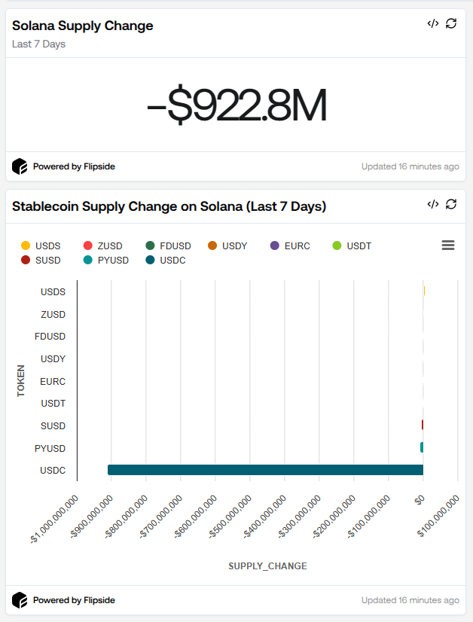Screen dimensions: 473x622
Task: Click the PYUSD bar in the chart
Action: click(422, 447)
